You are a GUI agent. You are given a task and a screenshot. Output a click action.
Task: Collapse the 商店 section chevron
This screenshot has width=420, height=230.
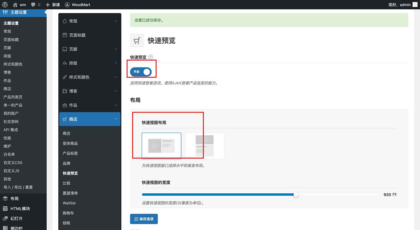pyautogui.click(x=116, y=119)
